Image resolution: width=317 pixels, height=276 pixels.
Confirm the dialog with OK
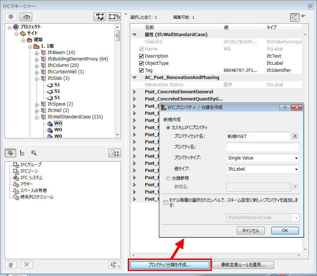click(285, 231)
